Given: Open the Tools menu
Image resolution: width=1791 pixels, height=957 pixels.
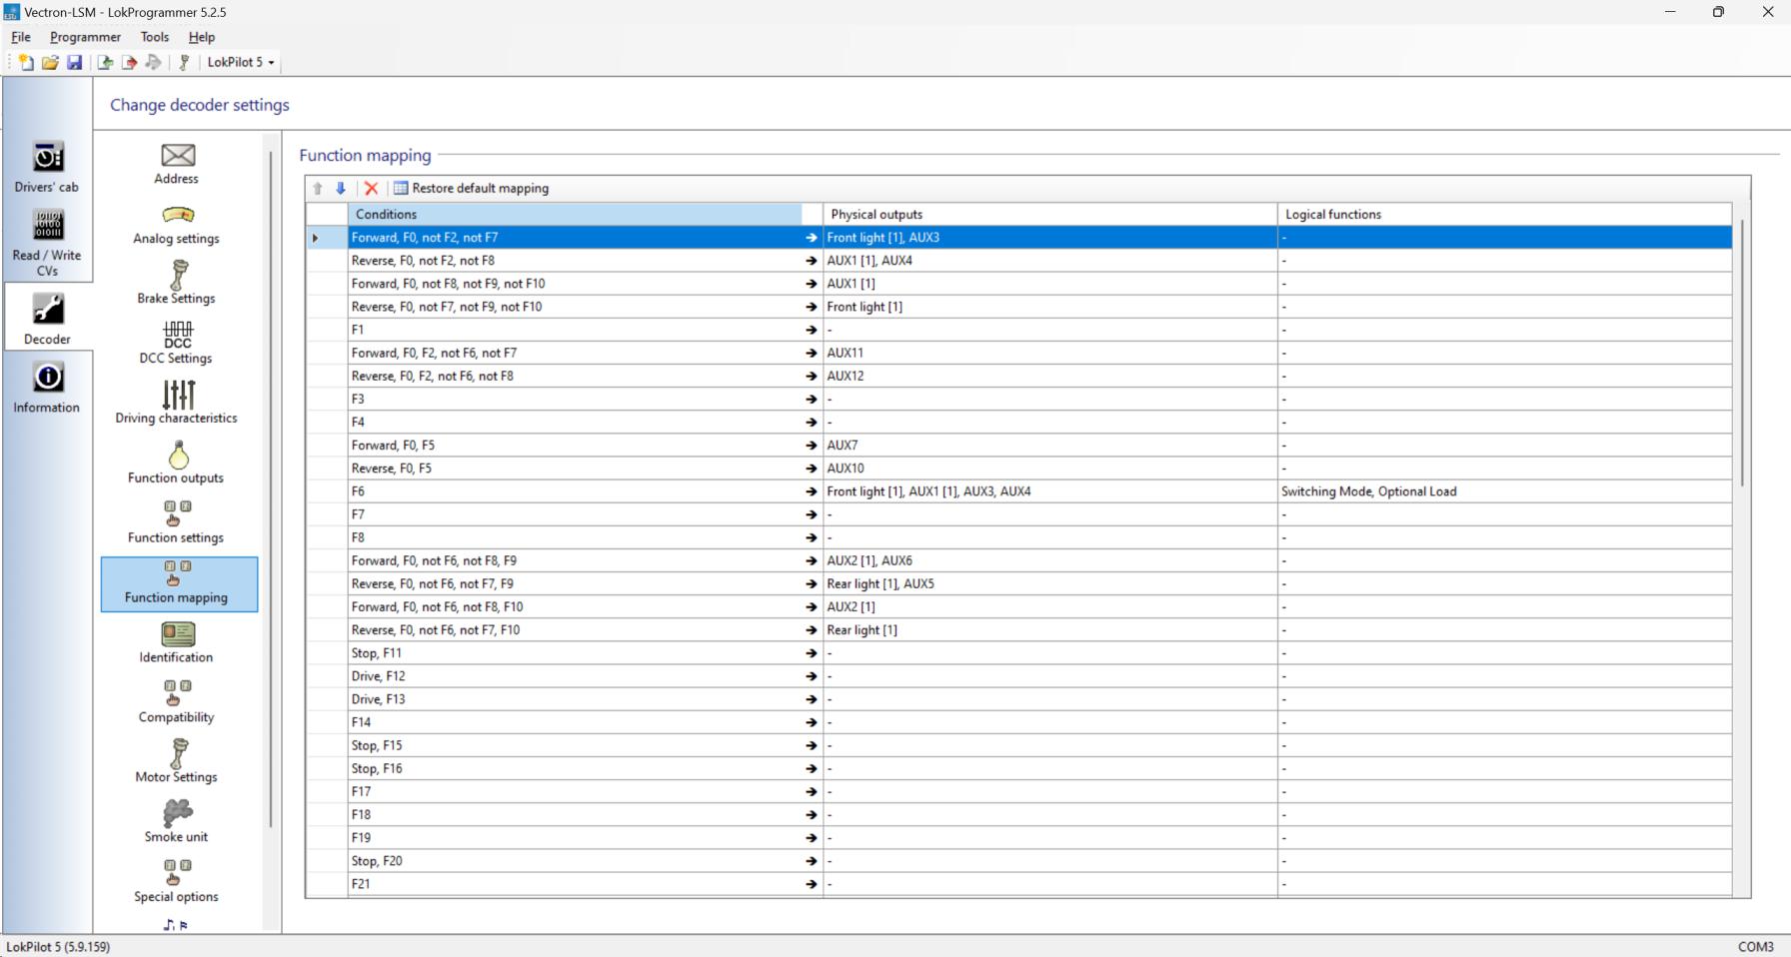Looking at the screenshot, I should 154,37.
